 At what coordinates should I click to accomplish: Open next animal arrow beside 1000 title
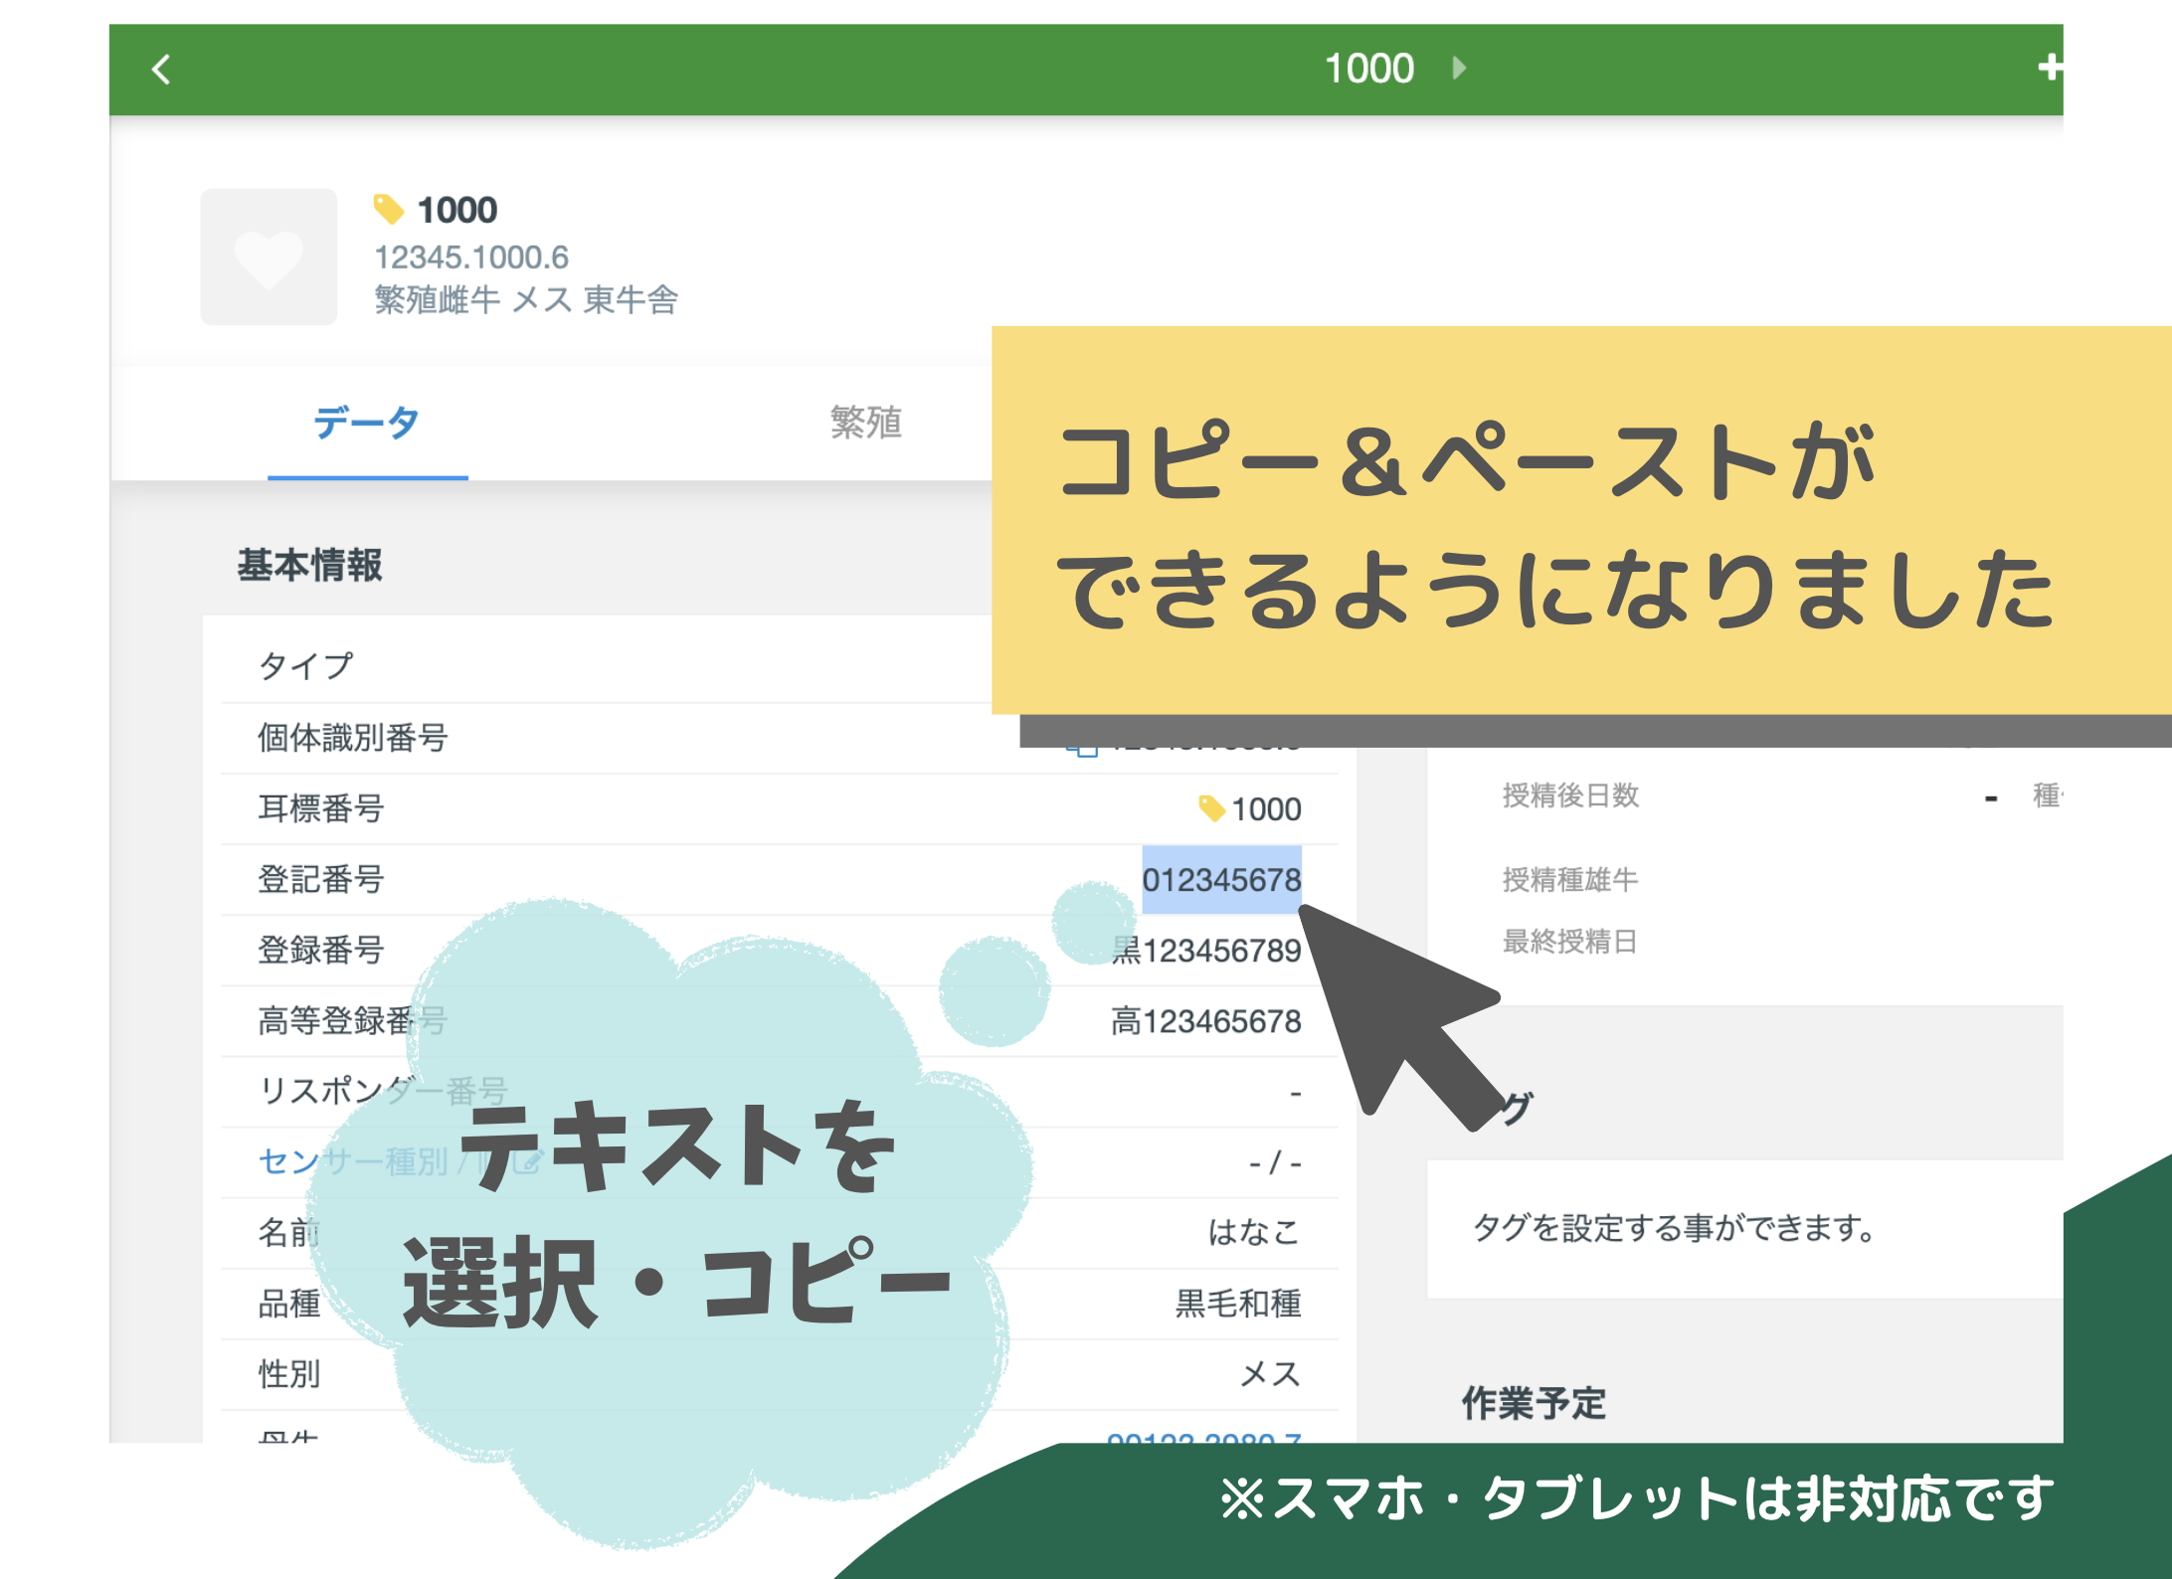pyautogui.click(x=1459, y=68)
